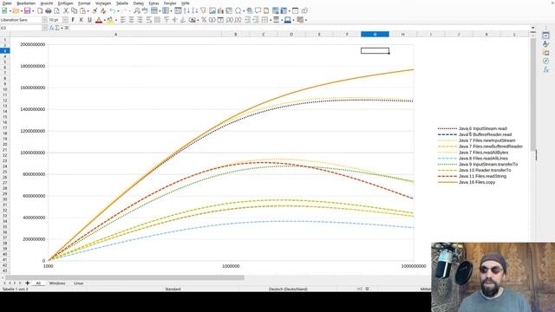The height and width of the screenshot is (312, 555).
Task: Toggle underline formatting U button
Action: [x=89, y=20]
